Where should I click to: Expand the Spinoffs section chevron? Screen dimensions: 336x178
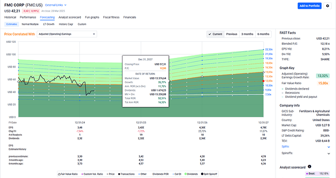point(329,154)
